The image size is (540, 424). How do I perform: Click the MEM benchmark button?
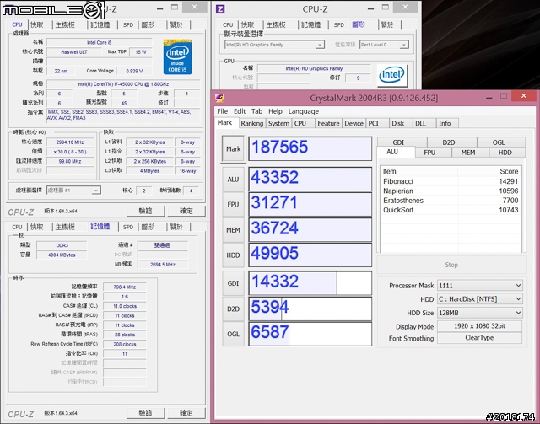click(233, 230)
